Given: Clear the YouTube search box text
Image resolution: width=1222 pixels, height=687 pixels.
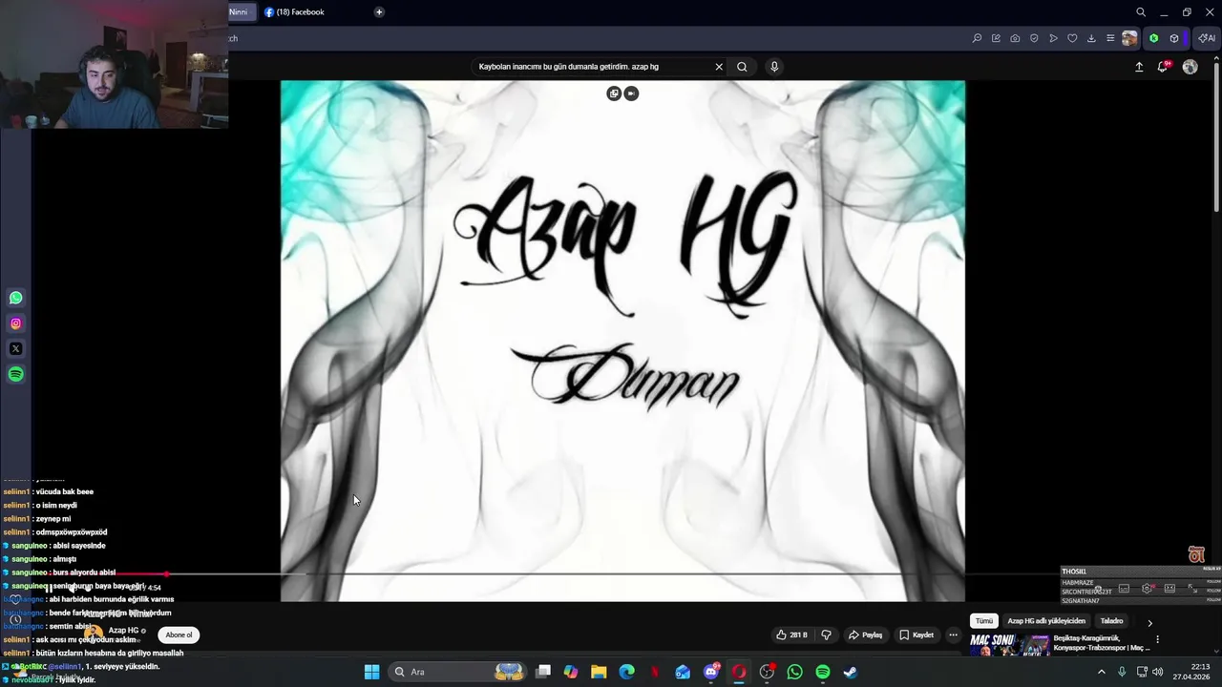Looking at the screenshot, I should click(719, 67).
